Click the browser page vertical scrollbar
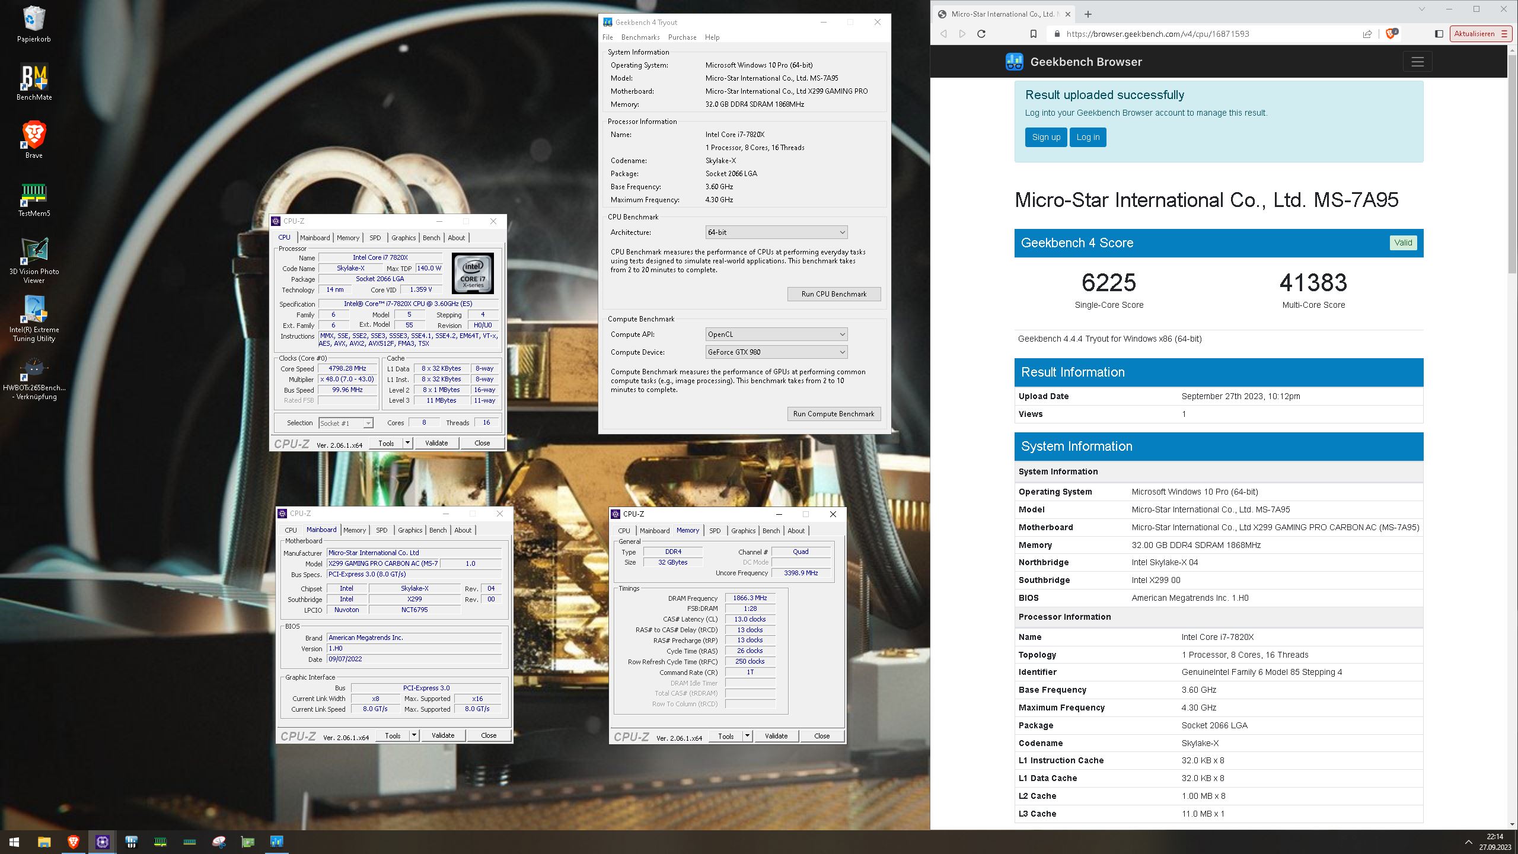 (x=1512, y=163)
